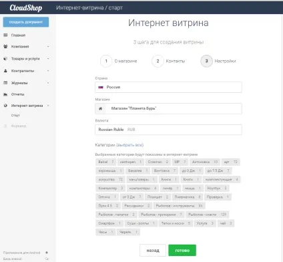The width and height of the screenshot is (283, 262).
Task: Toggle the Baikal category tag
Action: tap(106, 162)
